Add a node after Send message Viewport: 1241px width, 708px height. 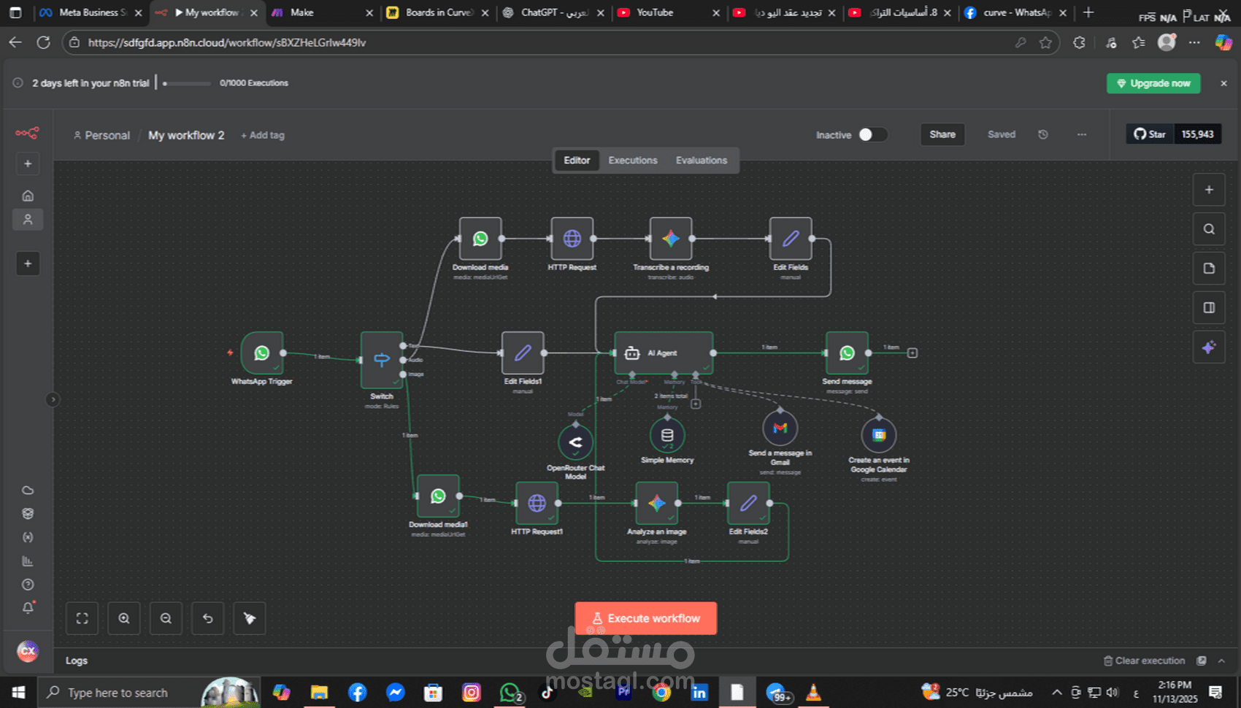point(912,353)
